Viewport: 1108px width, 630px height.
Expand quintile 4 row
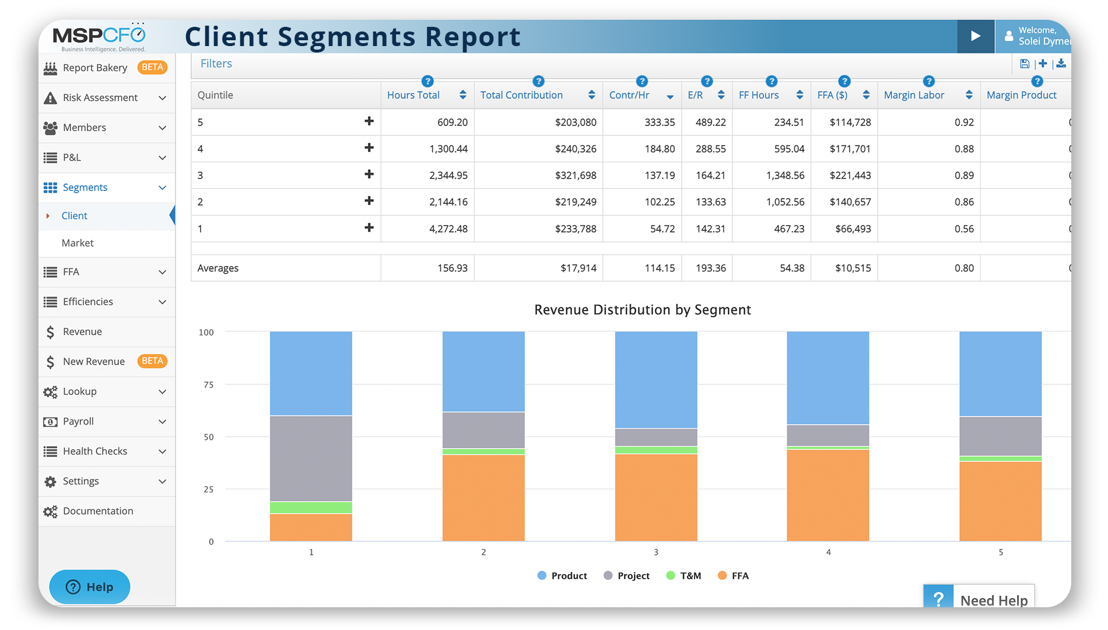369,148
